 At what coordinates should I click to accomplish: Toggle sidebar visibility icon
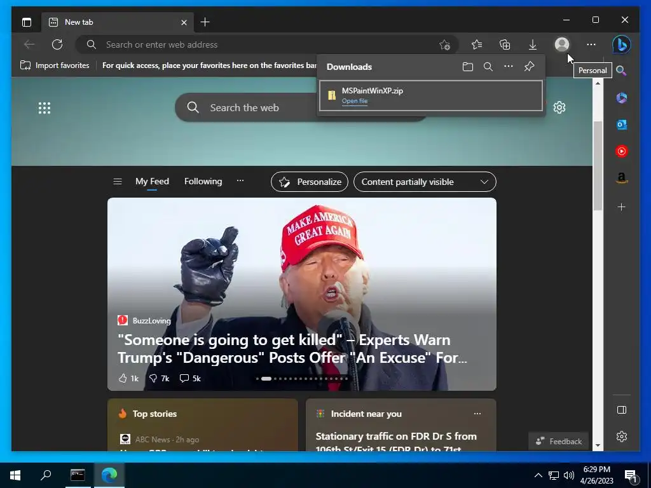pos(622,410)
